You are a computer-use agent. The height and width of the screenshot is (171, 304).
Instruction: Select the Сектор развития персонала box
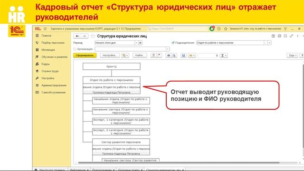pyautogui.click(x=121, y=142)
